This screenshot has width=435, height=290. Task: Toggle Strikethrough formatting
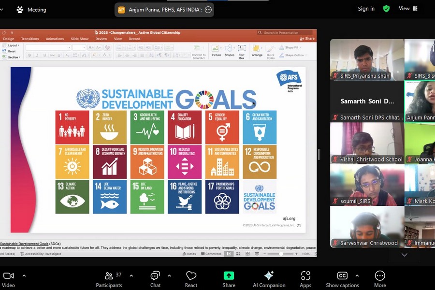(52, 55)
